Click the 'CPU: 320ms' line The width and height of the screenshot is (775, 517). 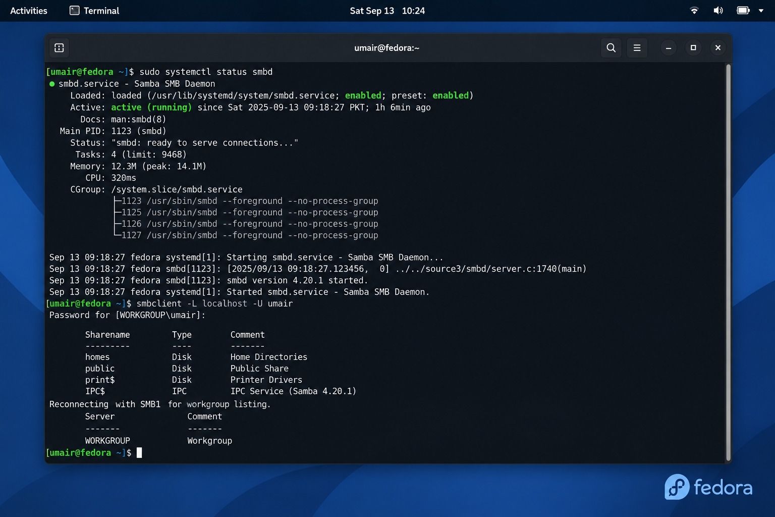[x=110, y=178]
